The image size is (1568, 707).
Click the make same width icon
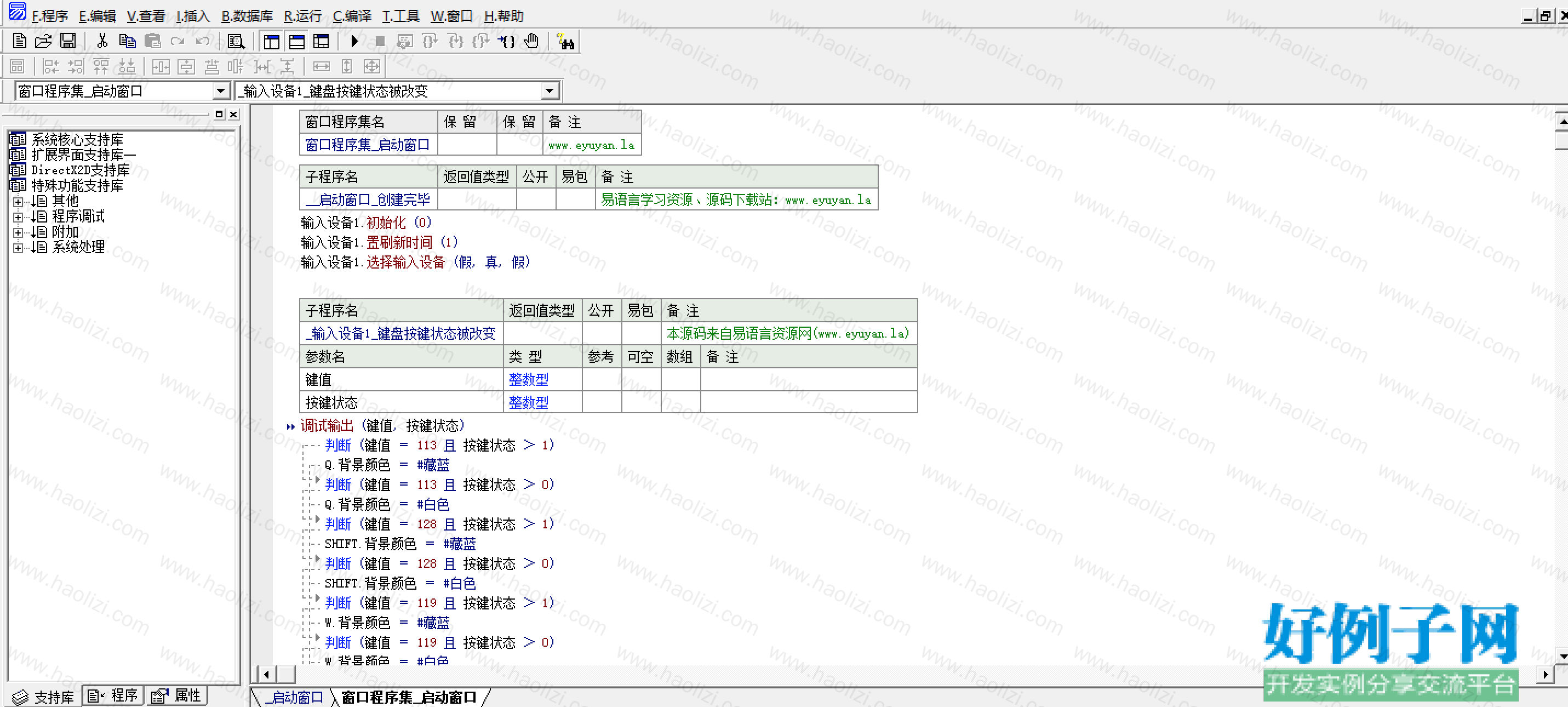point(322,66)
